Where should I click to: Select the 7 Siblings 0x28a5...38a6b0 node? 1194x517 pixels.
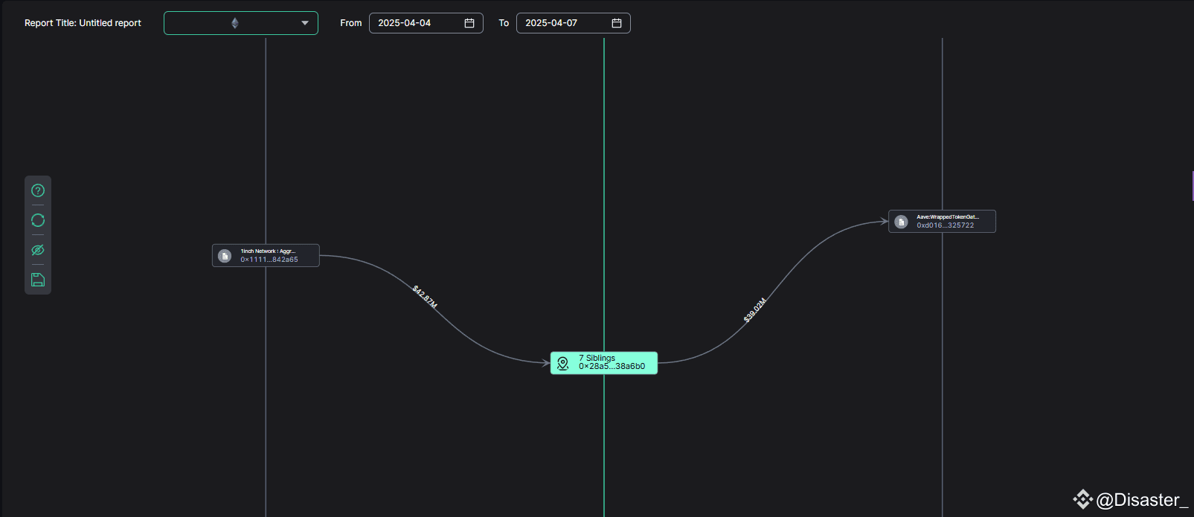[x=604, y=363]
